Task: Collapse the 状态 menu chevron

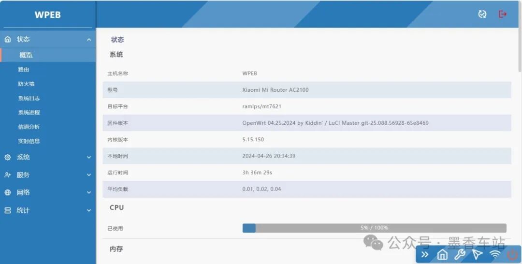Action: coord(89,40)
